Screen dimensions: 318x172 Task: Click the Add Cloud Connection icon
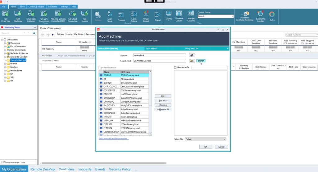point(72,16)
